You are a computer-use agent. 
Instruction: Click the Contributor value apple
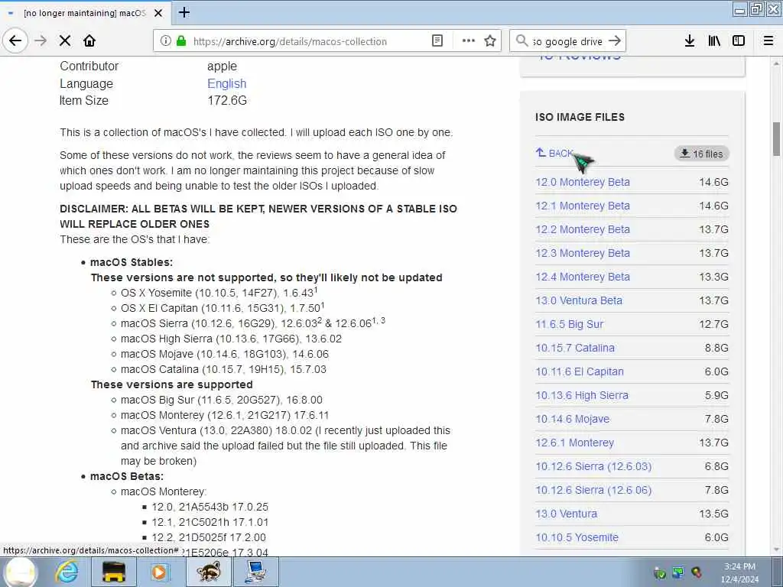point(223,66)
